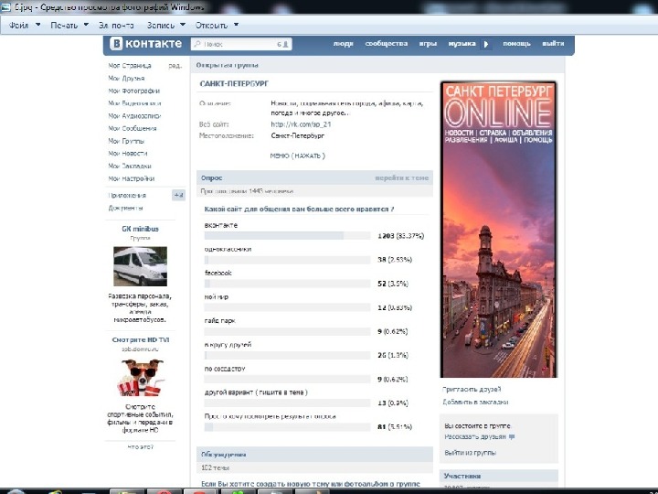
Task: Open Мои Закладки in sidebar
Action: point(130,166)
